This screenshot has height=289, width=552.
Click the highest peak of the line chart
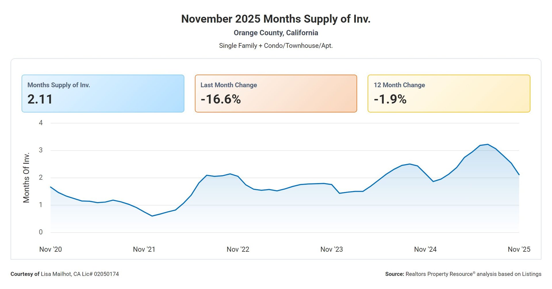[488, 144]
